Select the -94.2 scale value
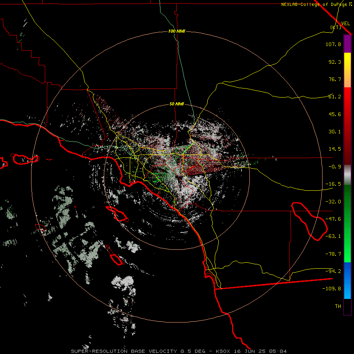The image size is (354, 354). (x=333, y=271)
